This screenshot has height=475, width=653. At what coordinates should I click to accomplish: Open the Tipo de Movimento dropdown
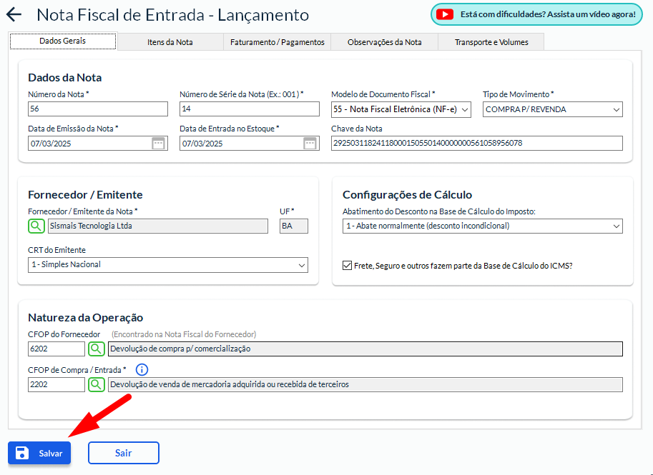tap(552, 109)
